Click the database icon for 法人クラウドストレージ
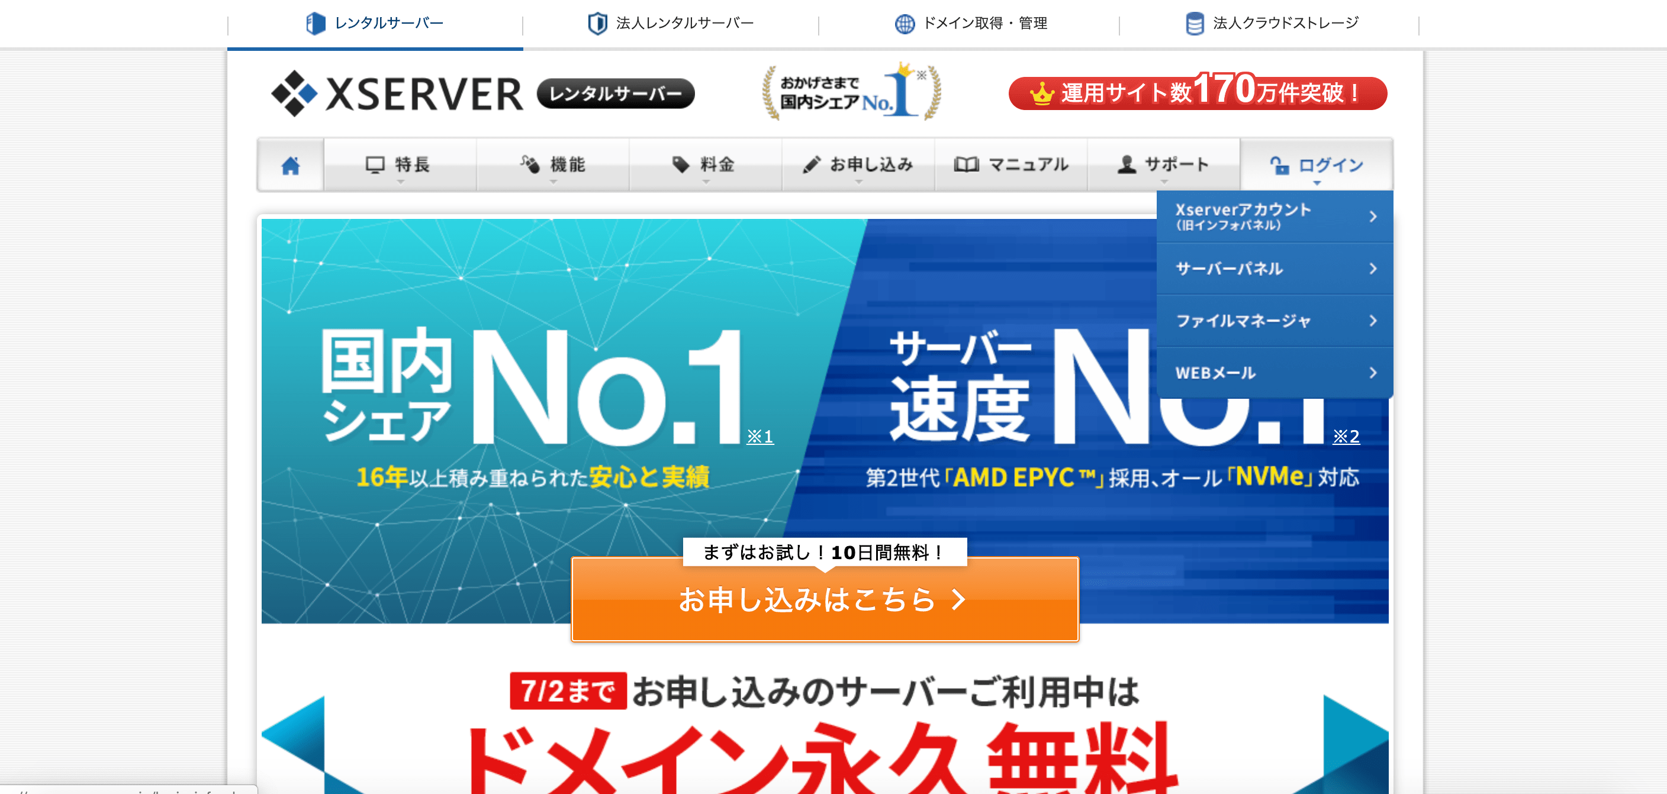Screen dimensions: 1667x794 pos(1194,23)
